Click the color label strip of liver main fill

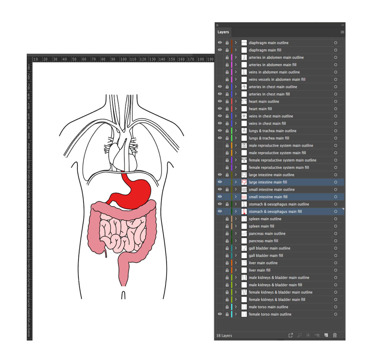point(232,270)
